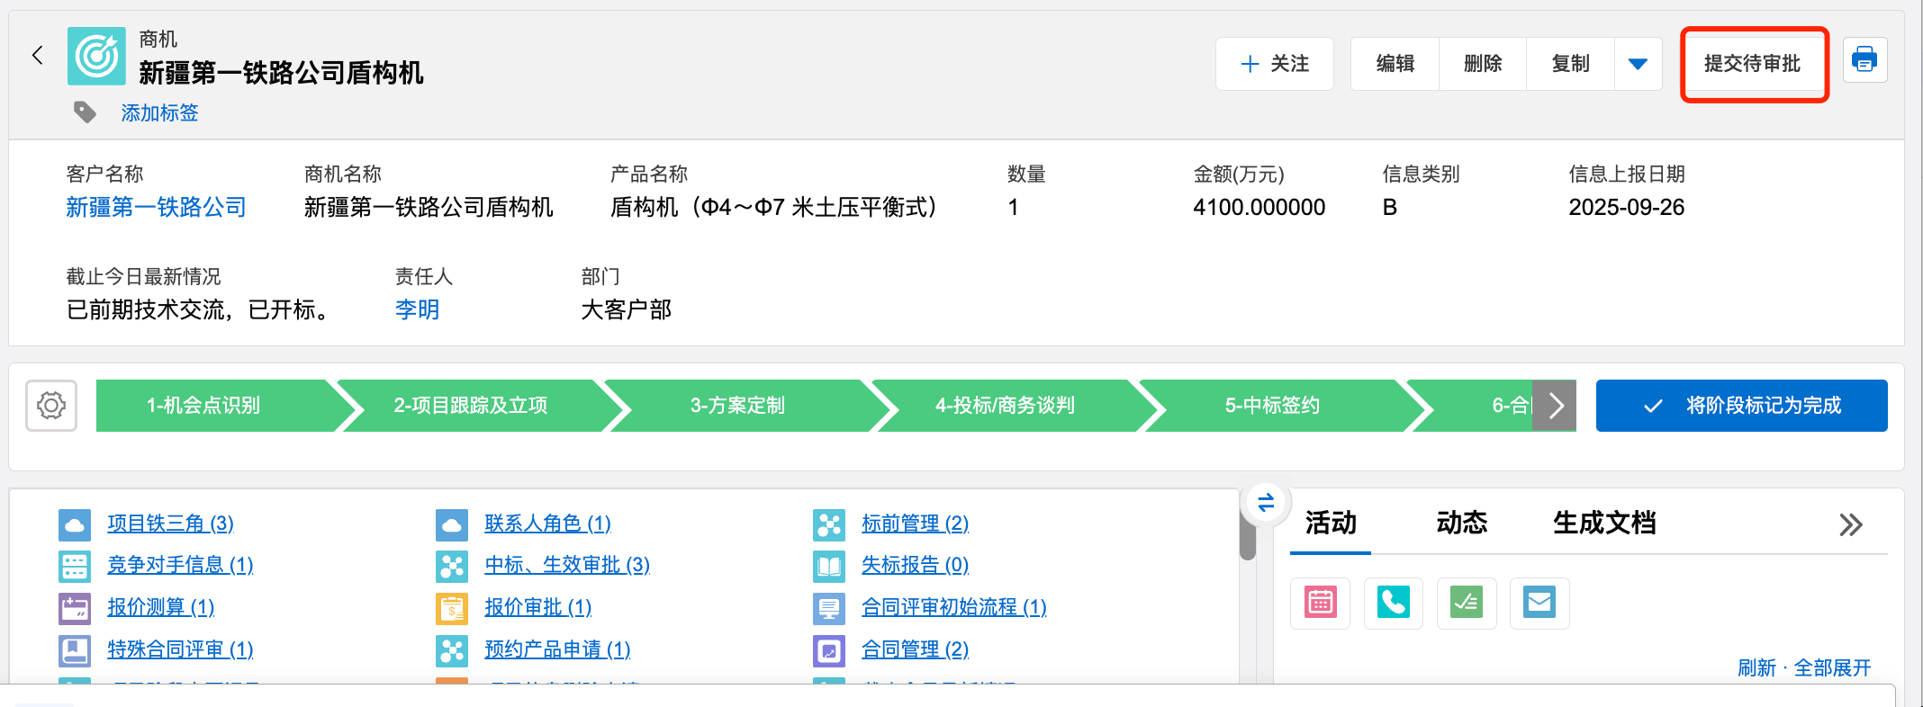Open the stage path settings gear
The width and height of the screenshot is (1923, 707).
[51, 406]
